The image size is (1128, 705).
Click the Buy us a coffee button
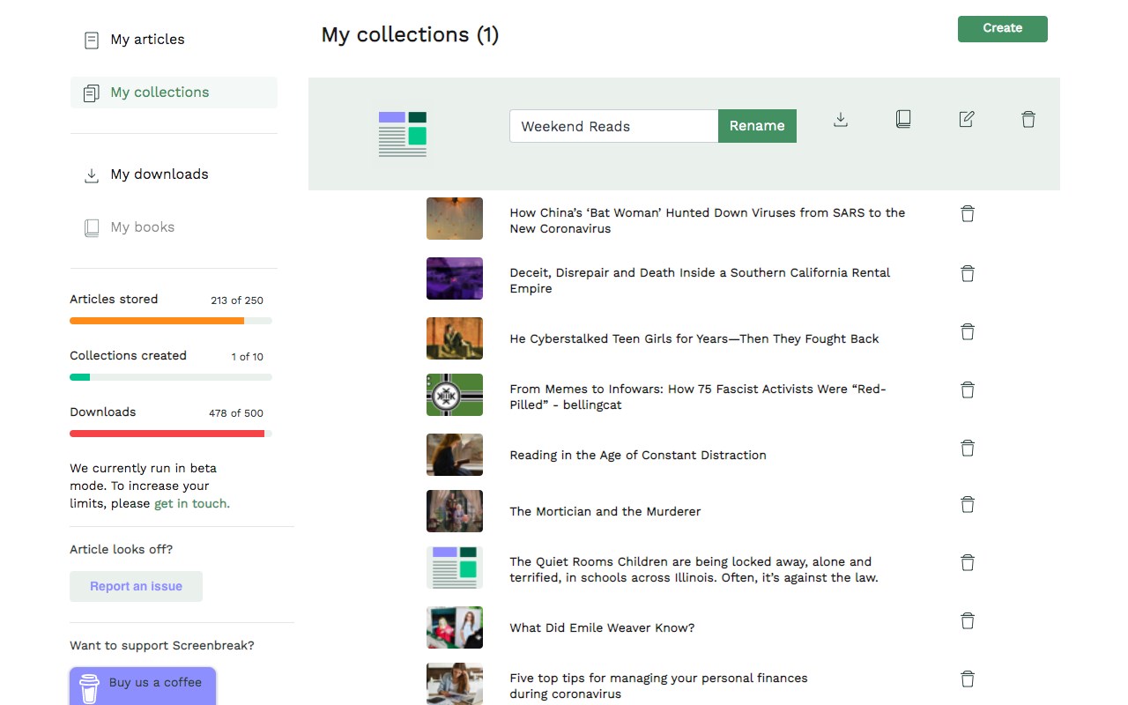point(143,684)
